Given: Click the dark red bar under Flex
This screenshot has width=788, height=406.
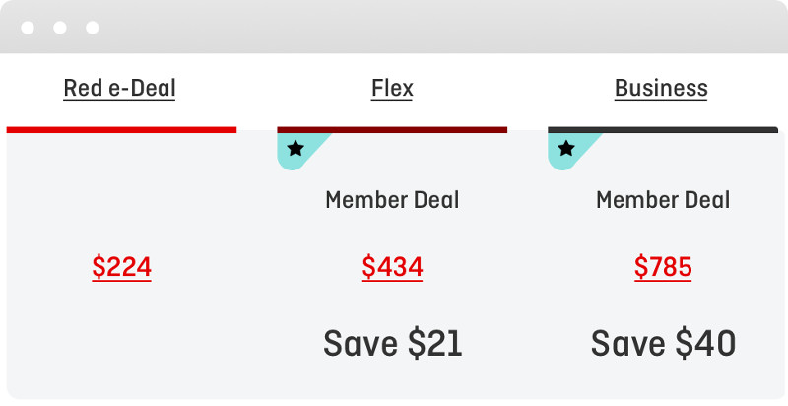Looking at the screenshot, I should [x=392, y=130].
